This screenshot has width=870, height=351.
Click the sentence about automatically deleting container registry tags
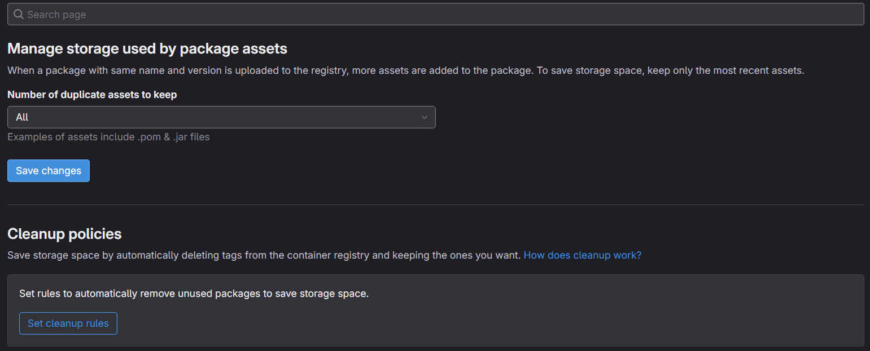pyautogui.click(x=264, y=255)
